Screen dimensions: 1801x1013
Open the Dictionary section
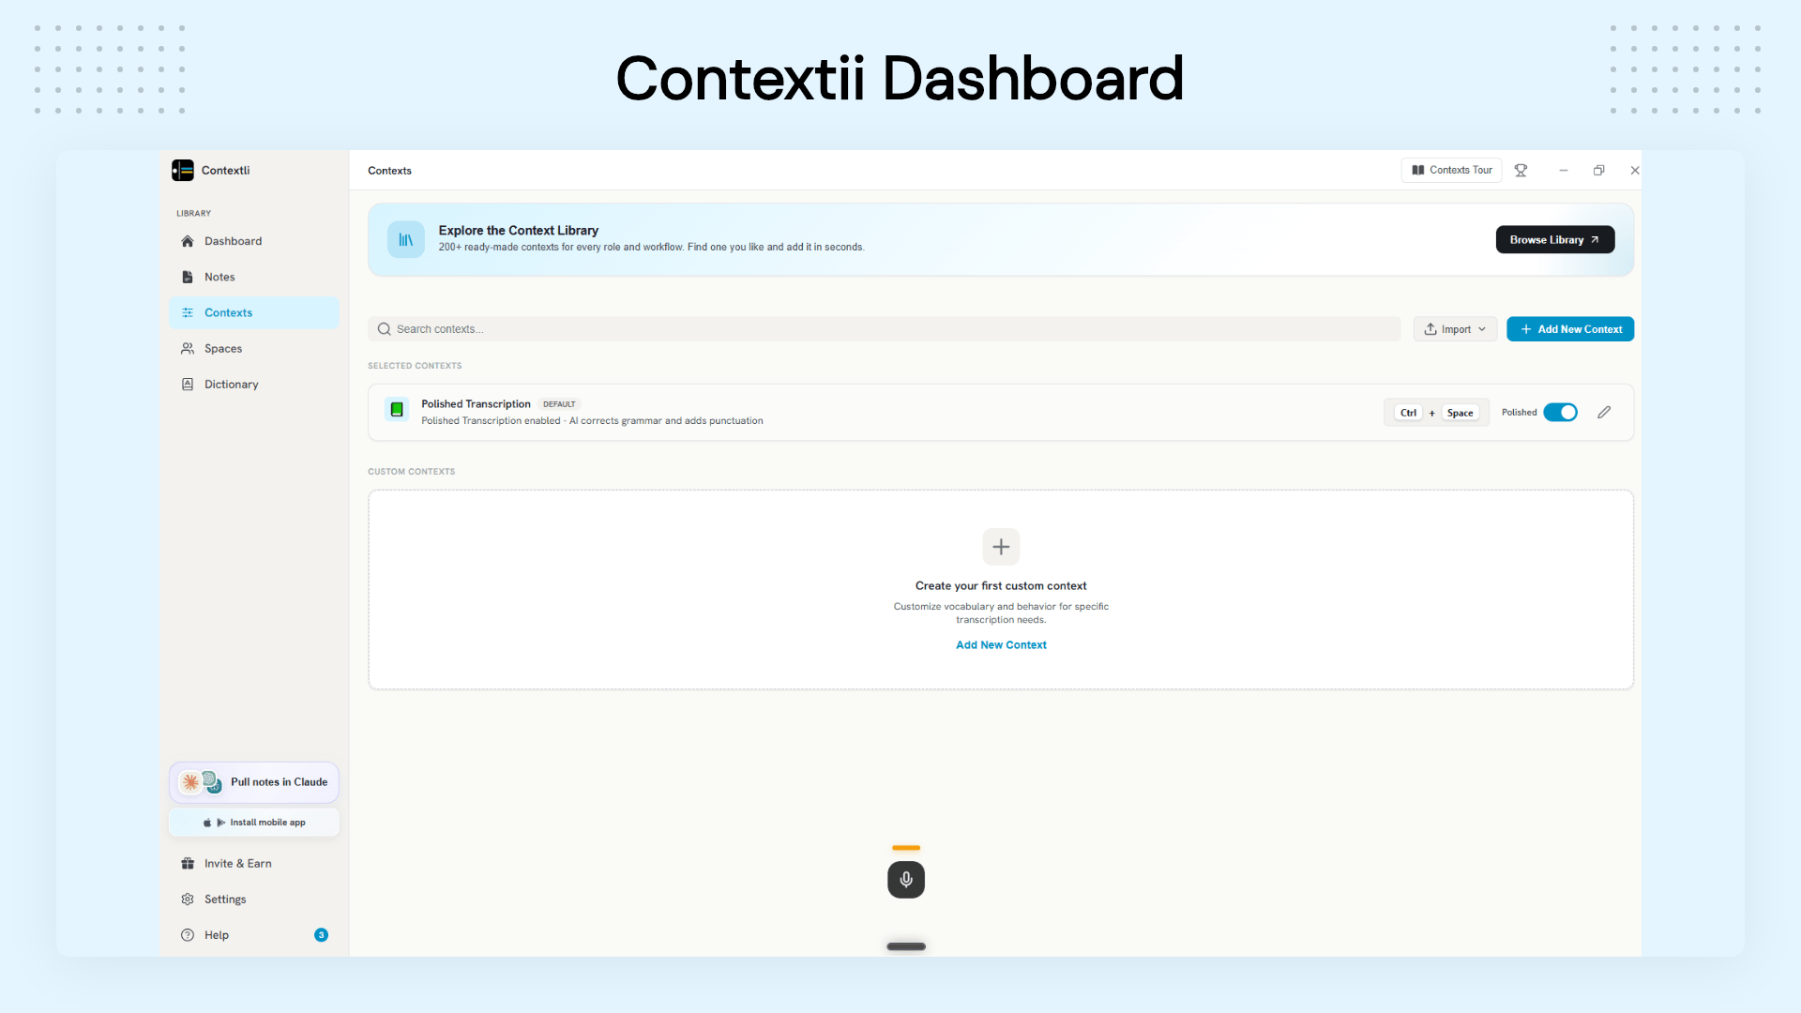click(x=253, y=384)
